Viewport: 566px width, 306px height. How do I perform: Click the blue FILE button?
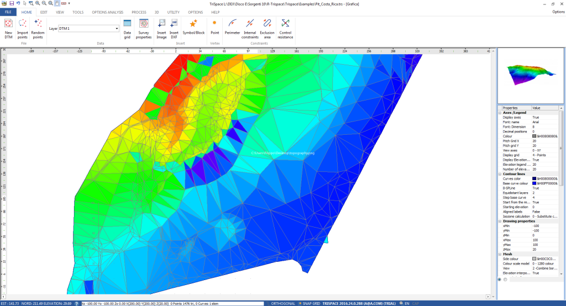point(8,12)
